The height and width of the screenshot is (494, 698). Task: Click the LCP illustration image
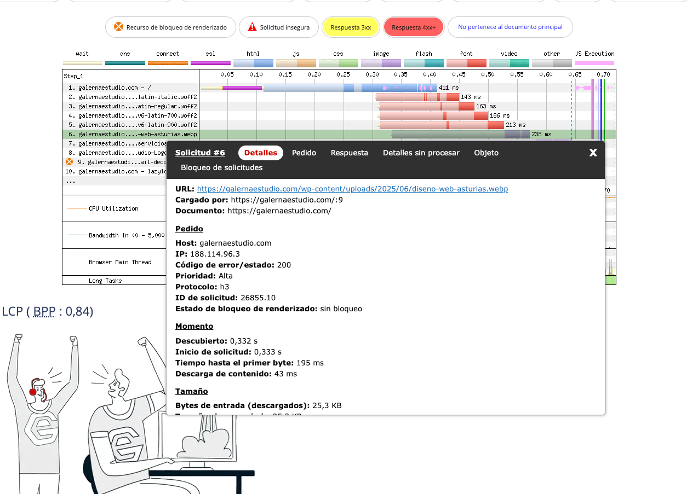129,413
